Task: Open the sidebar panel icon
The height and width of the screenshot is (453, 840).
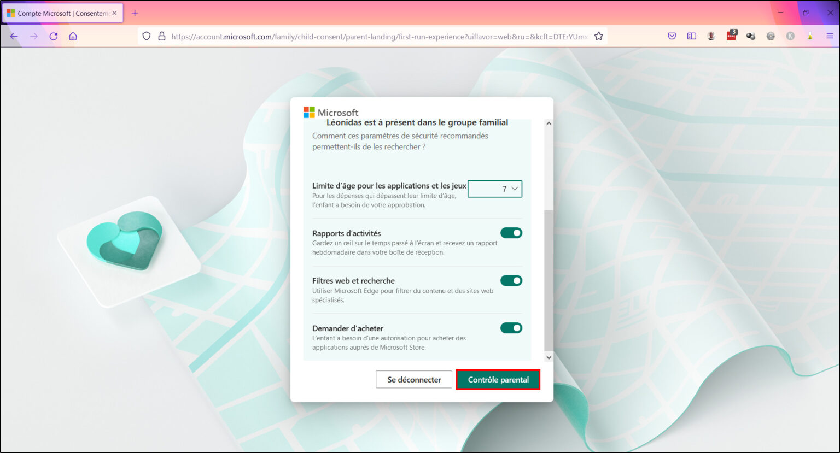Action: click(692, 36)
